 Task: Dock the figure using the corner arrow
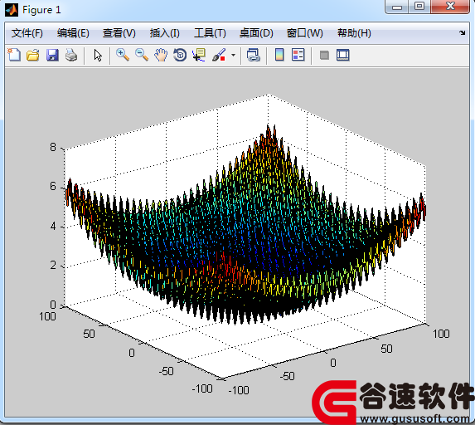463,32
